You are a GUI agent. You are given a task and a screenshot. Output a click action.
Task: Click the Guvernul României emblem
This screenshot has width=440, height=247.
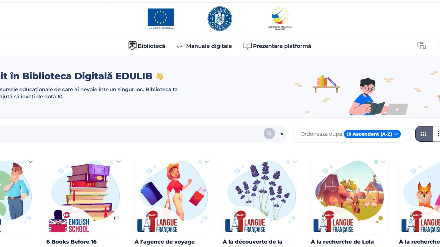point(219,19)
